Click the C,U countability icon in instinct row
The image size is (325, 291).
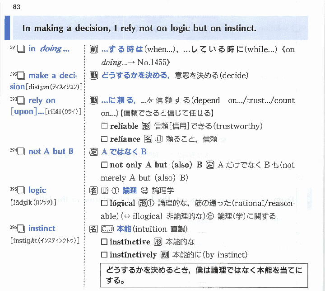(x=107, y=229)
